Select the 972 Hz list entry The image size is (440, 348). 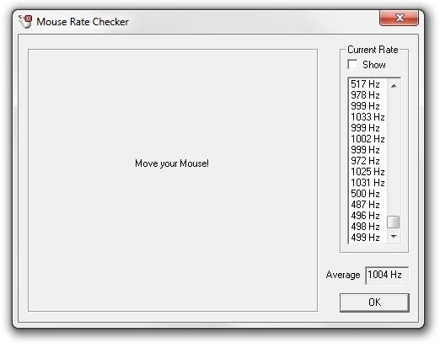[368, 161]
